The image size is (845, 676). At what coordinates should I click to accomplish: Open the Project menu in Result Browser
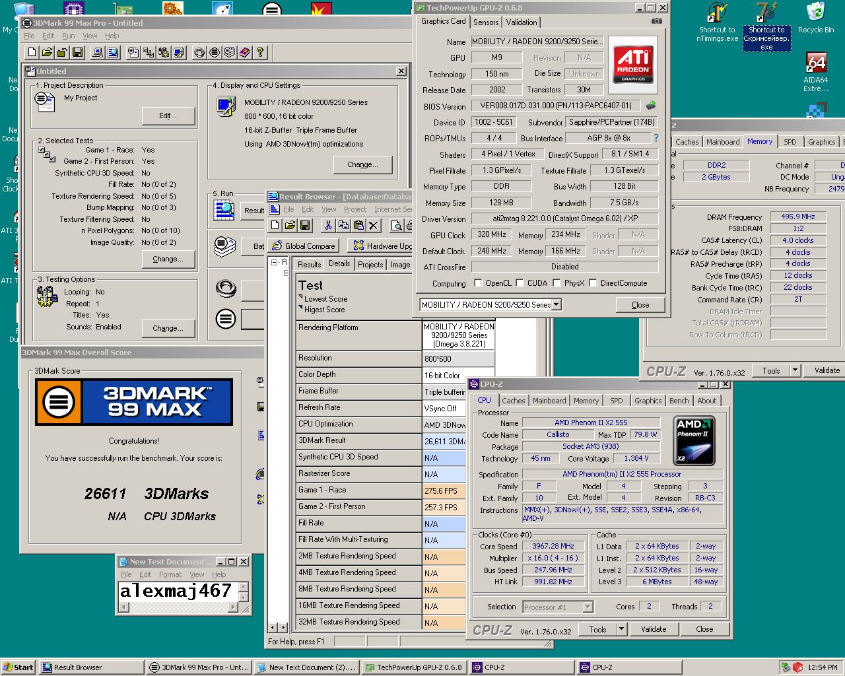click(355, 209)
